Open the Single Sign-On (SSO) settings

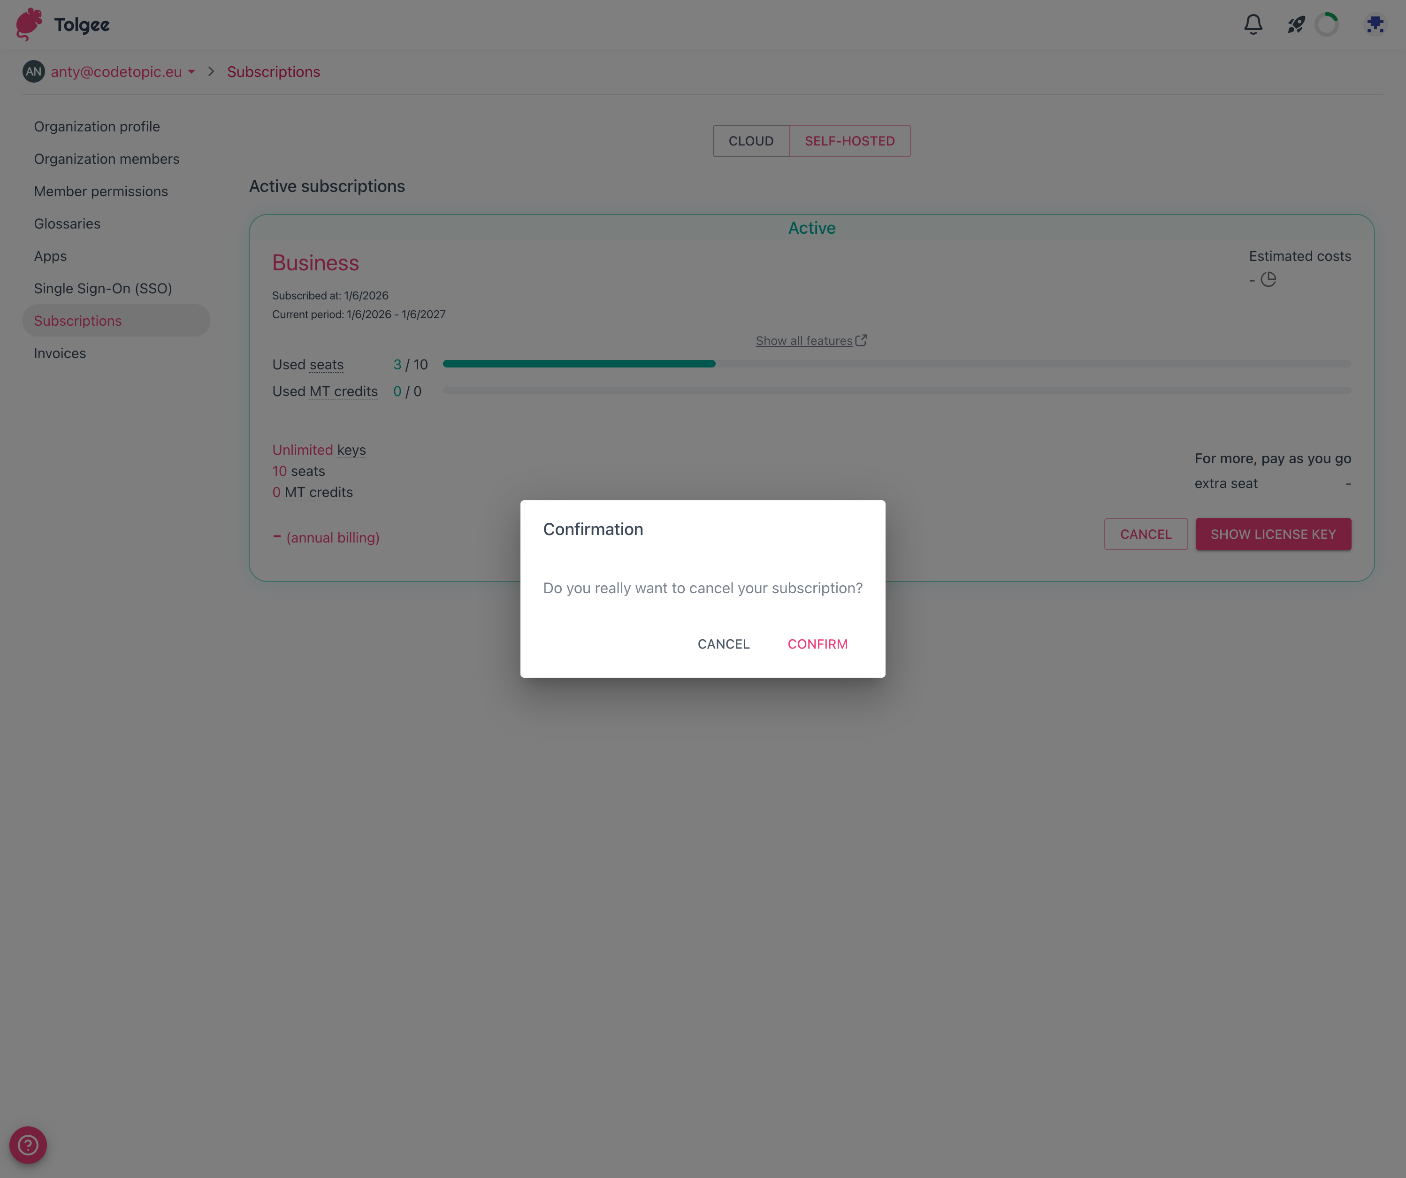coord(102,289)
